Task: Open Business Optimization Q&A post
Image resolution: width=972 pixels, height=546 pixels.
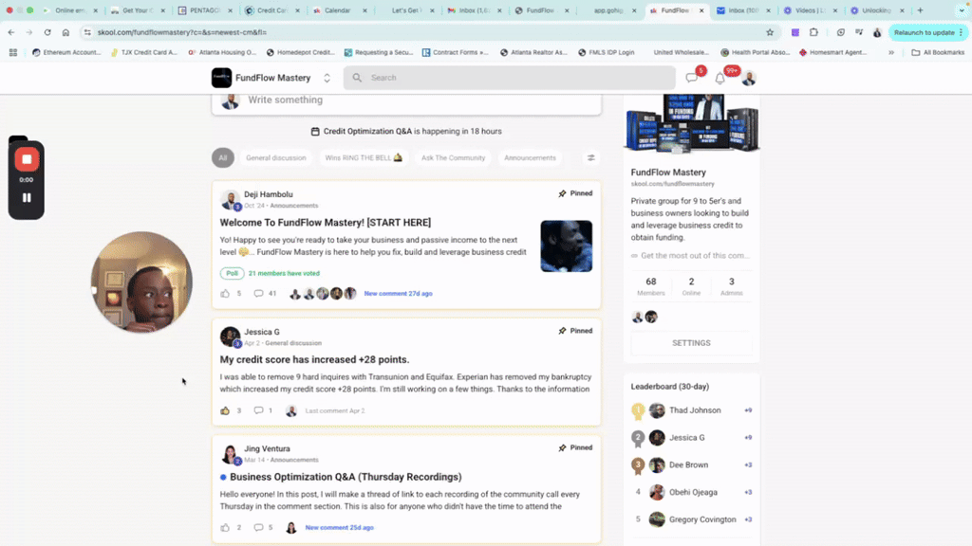Action: (346, 477)
